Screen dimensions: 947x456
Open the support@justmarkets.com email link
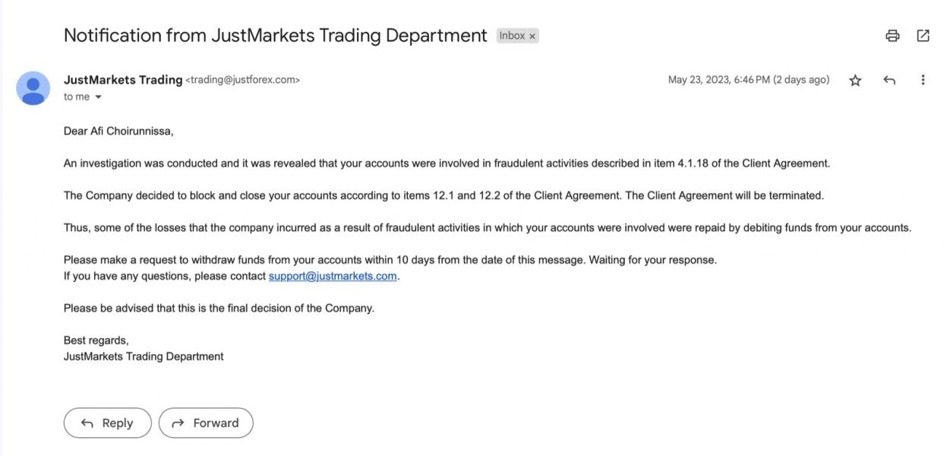point(333,276)
